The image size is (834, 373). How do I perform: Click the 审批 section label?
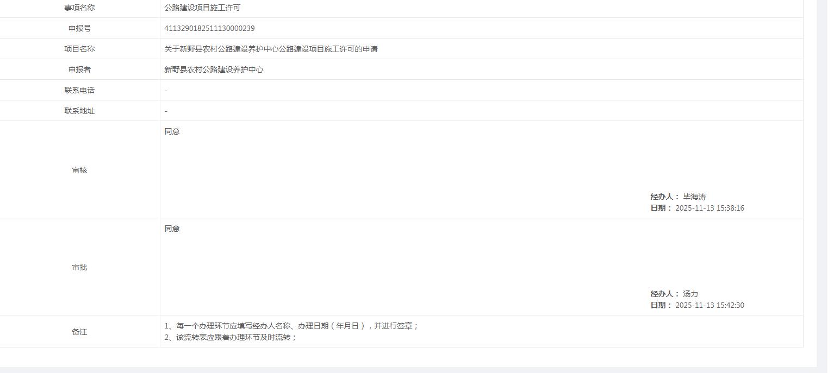[x=79, y=267]
